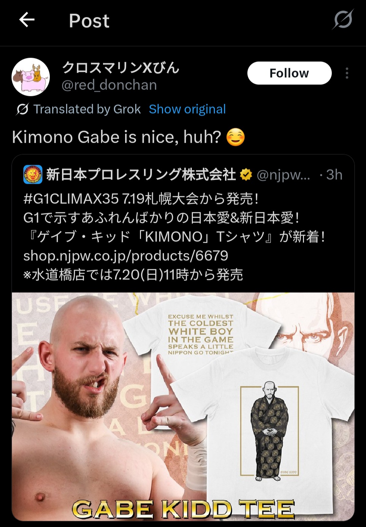Tap the 'Kimono Gabe is nice, huh?' text
This screenshot has height=527, width=366.
117,137
